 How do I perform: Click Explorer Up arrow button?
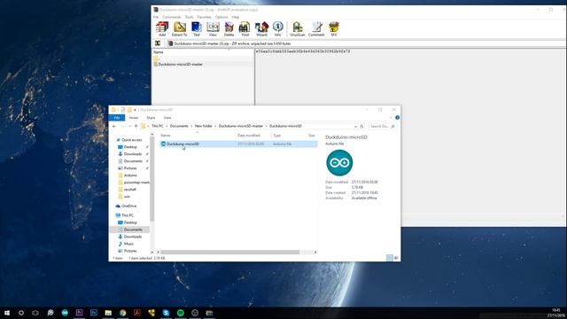coord(136,126)
